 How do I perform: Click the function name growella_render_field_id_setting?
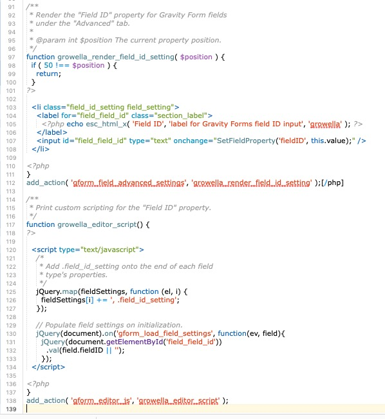(116, 57)
